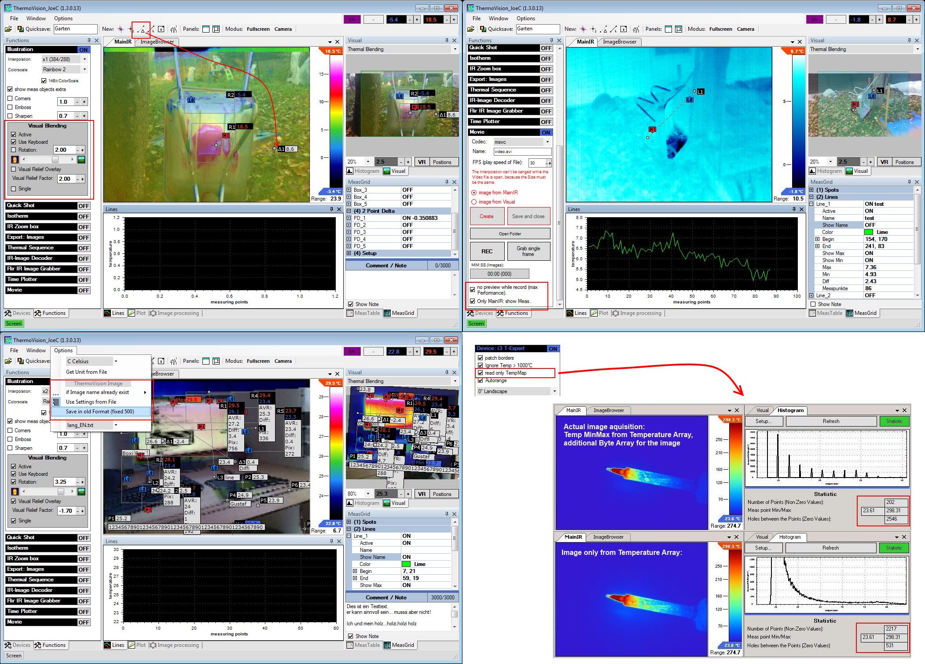Open the '0° Landscape' orientation dropdown
The image size is (925, 664).
tap(554, 391)
